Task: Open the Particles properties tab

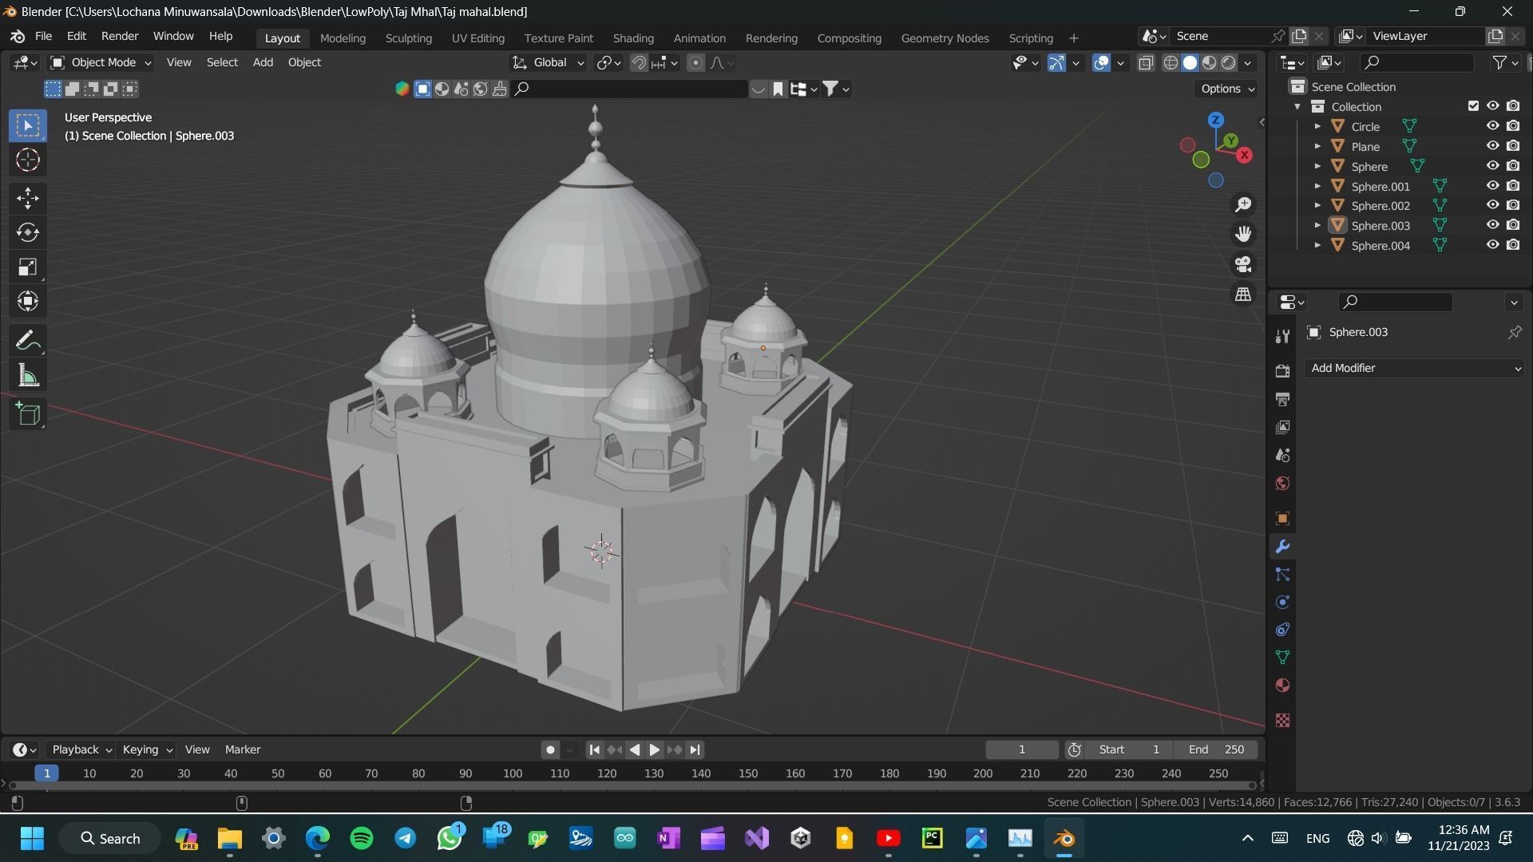Action: pyautogui.click(x=1282, y=575)
